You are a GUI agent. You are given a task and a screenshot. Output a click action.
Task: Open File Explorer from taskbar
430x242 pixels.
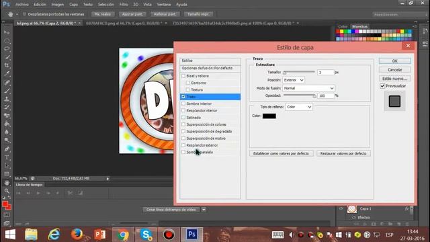pos(31,235)
